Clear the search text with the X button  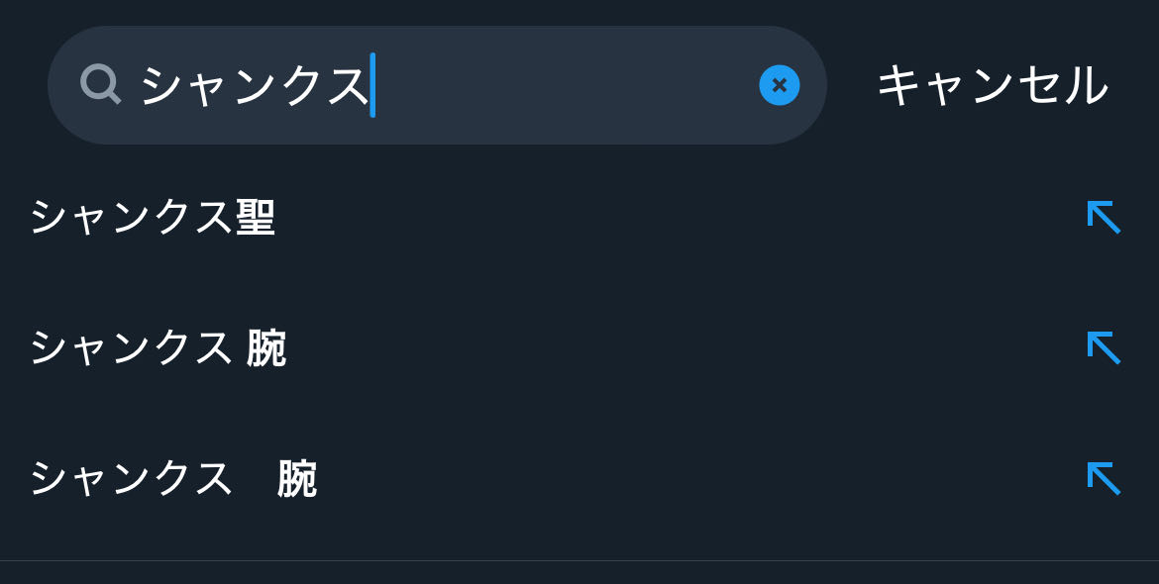[x=779, y=85]
